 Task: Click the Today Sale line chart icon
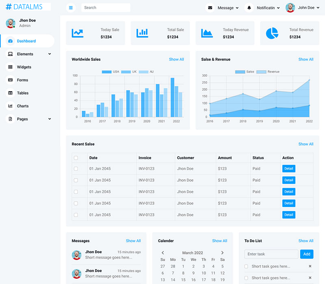coord(78,33)
